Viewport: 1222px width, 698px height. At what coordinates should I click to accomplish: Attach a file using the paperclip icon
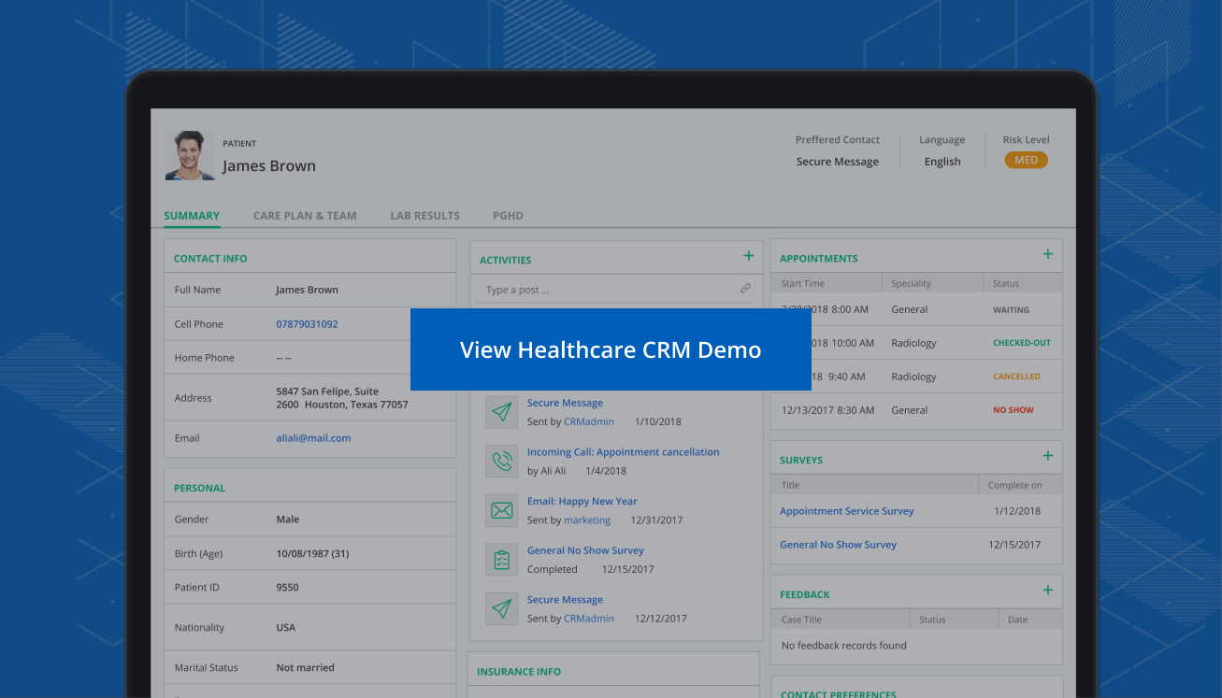(745, 289)
